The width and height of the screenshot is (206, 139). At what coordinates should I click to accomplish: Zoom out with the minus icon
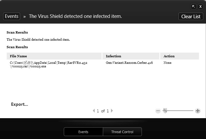coord(158,111)
